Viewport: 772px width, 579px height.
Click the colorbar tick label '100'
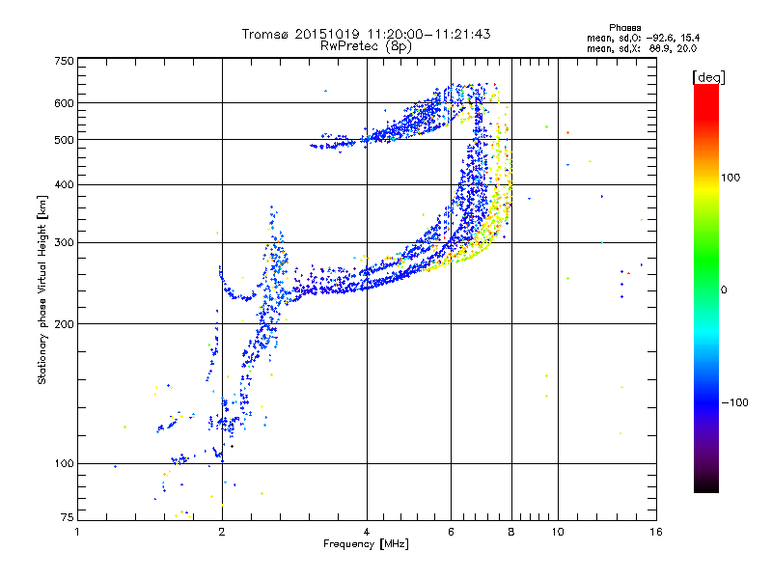(731, 178)
